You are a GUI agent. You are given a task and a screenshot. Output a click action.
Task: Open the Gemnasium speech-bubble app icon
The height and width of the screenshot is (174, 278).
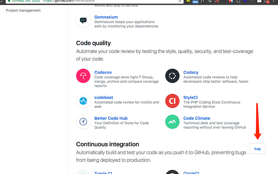click(83, 20)
